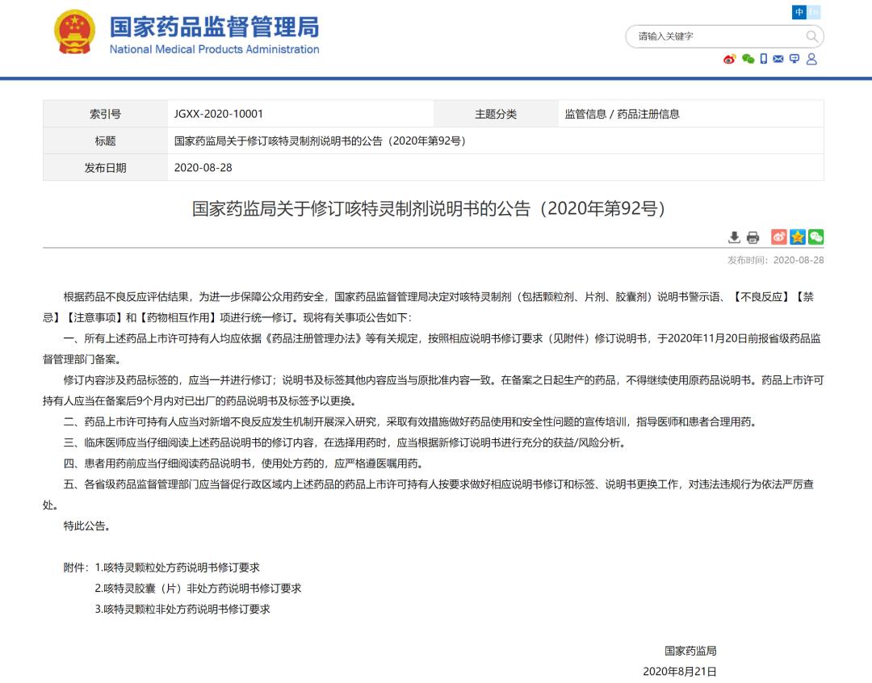Share the announcement via WeChat
This screenshot has height=683, width=872.
[x=816, y=237]
